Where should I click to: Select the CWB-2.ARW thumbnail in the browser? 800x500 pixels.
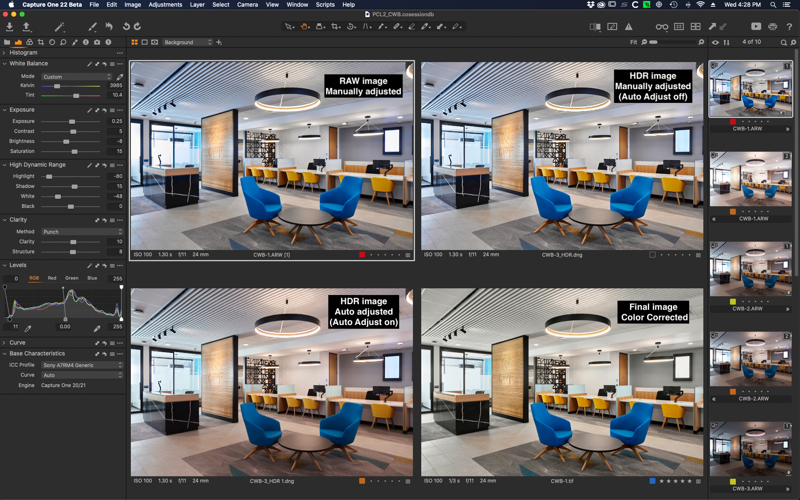point(750,269)
